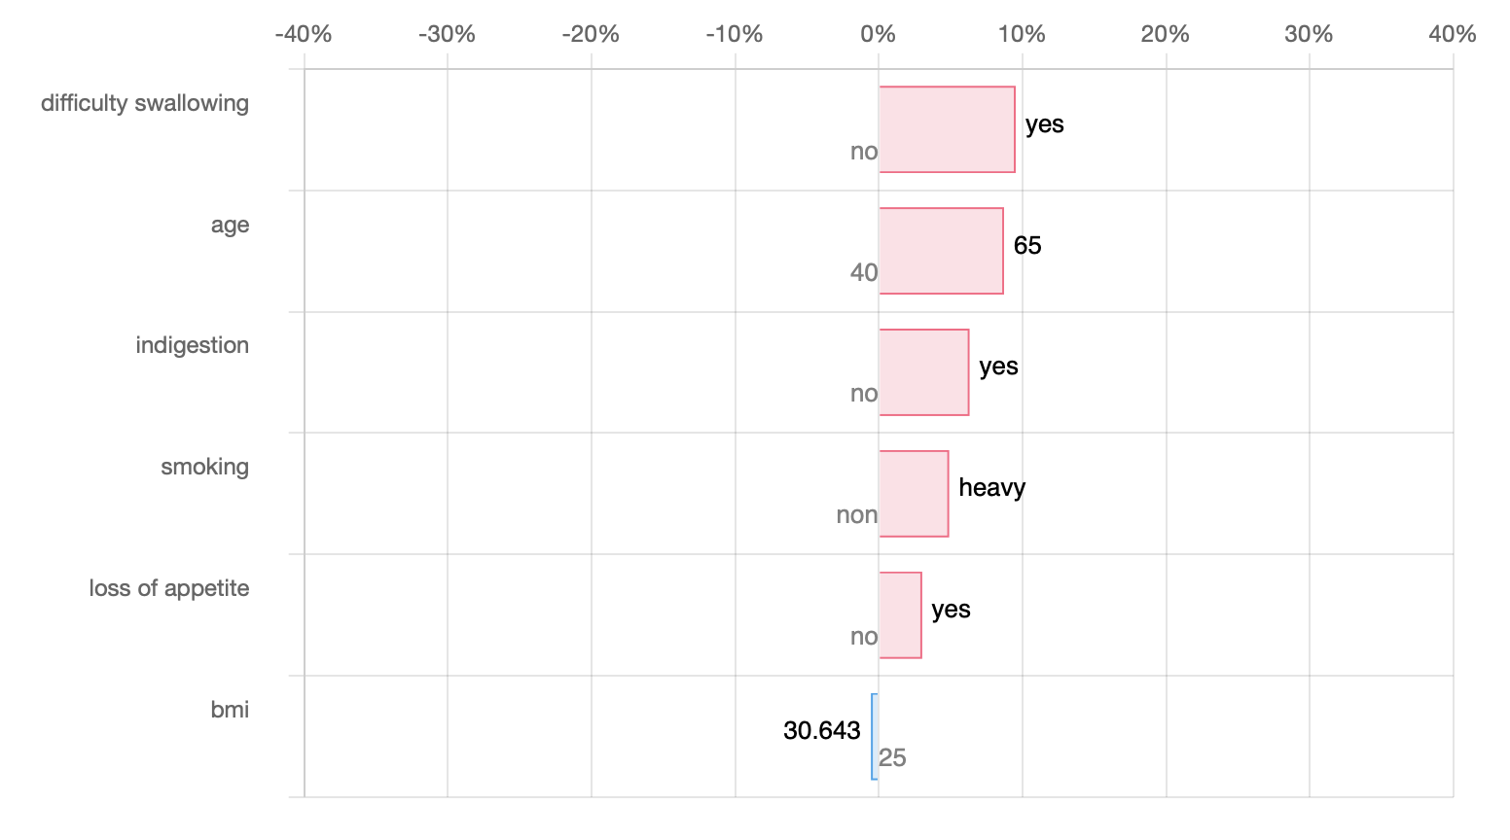Select the 'smoking' feature label

(x=204, y=467)
